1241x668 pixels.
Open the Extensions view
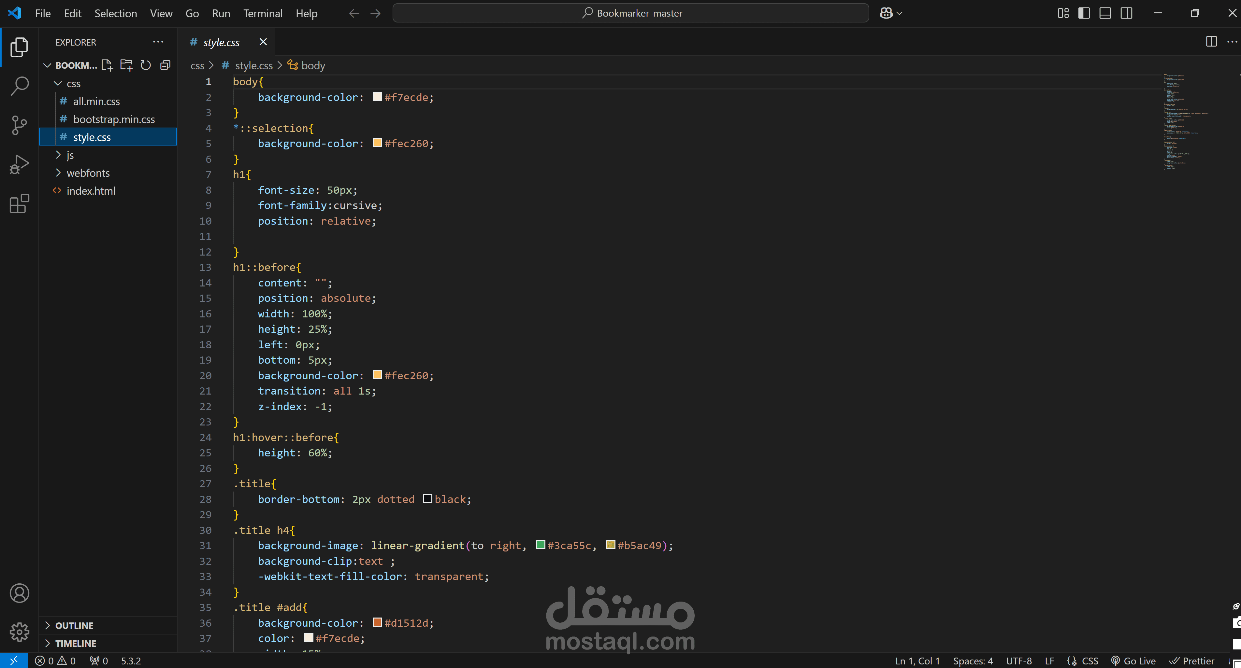[19, 203]
